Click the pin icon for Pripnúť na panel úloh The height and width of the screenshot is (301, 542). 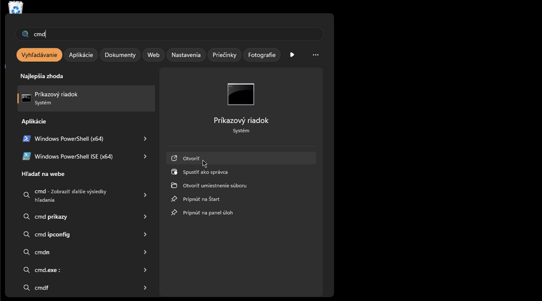point(174,212)
